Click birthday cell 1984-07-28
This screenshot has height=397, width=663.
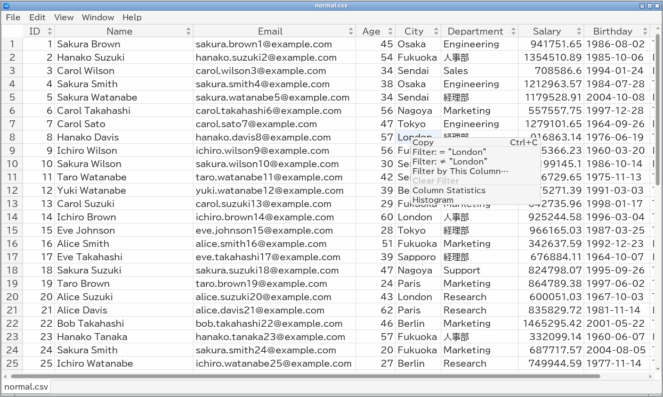click(x=617, y=84)
